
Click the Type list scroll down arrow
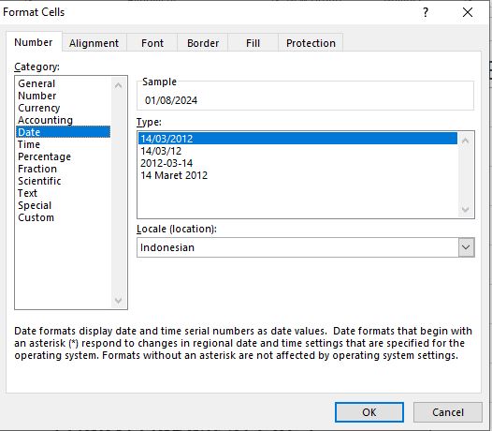click(466, 209)
